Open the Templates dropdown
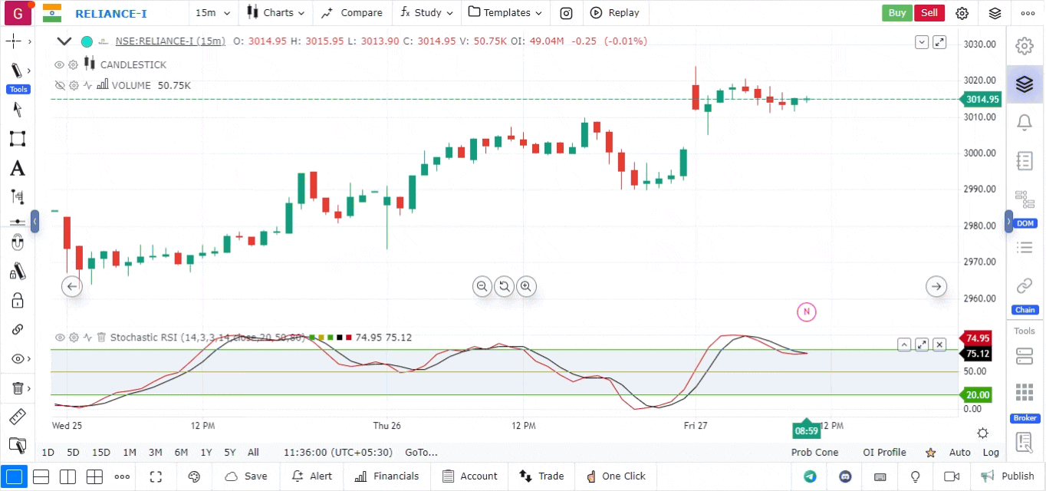The height and width of the screenshot is (491, 1046). [506, 13]
